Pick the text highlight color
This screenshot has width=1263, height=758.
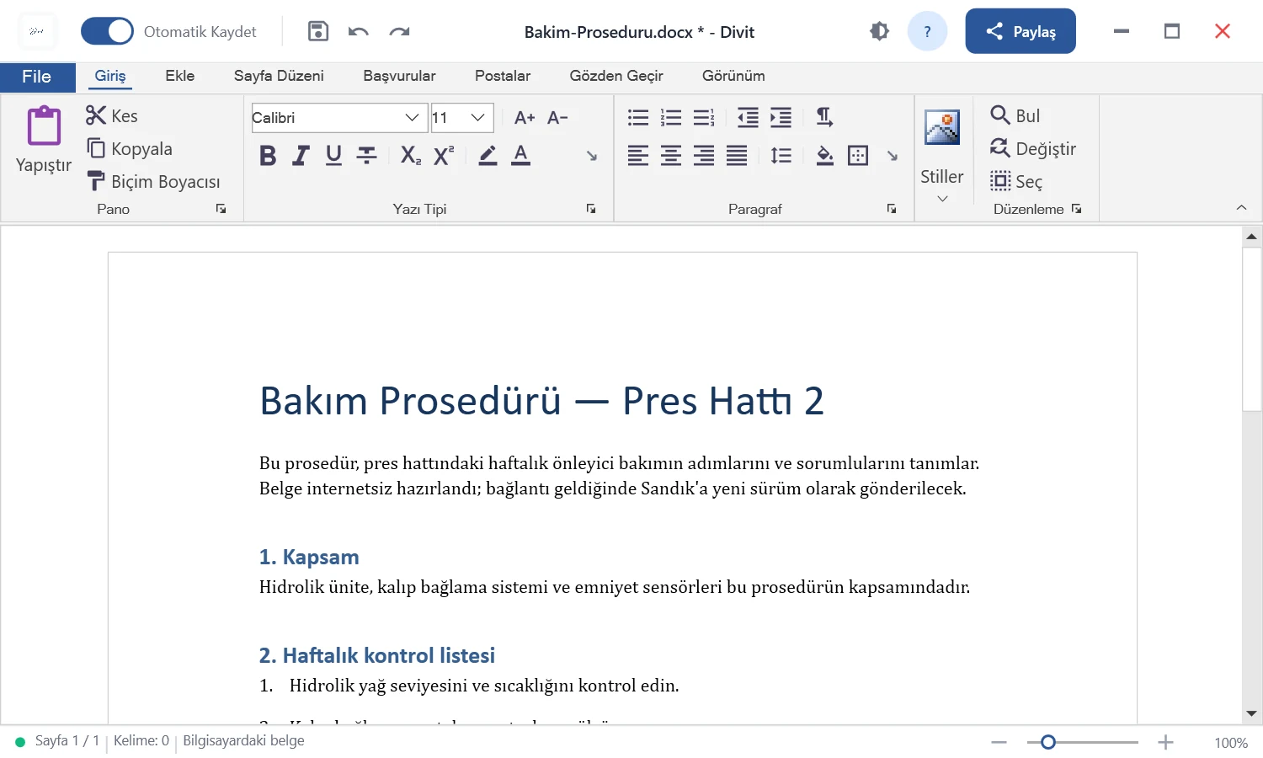pos(488,155)
